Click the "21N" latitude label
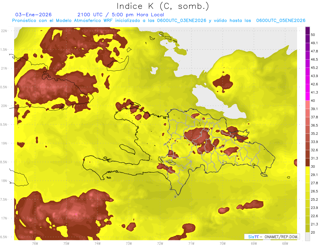 pos(5,68)
